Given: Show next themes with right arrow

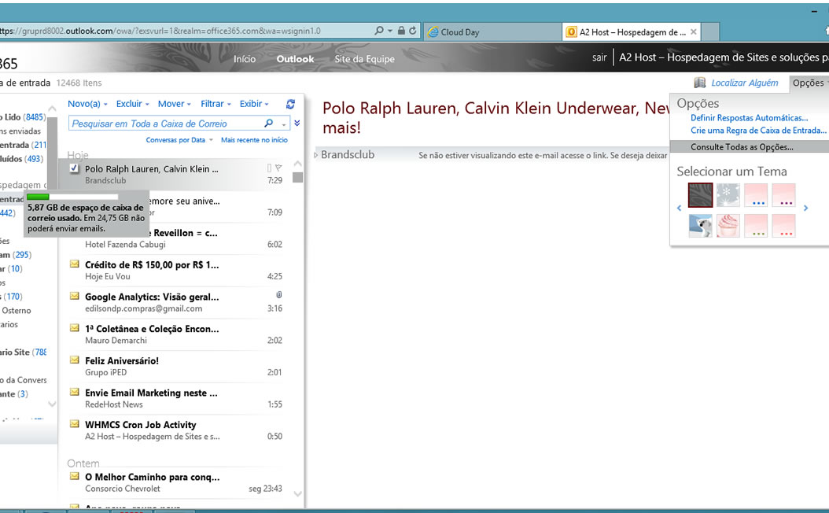Looking at the screenshot, I should coord(805,209).
